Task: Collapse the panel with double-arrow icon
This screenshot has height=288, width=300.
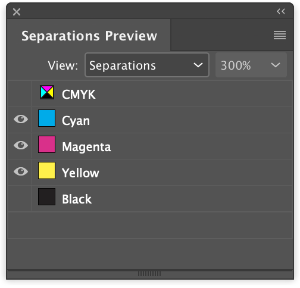Action: coord(281,11)
